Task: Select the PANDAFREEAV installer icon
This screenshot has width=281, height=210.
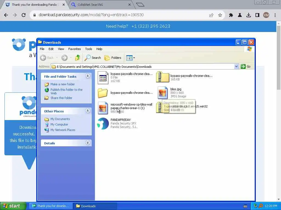Action: (103, 123)
